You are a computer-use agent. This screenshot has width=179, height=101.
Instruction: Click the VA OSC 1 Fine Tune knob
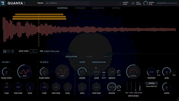point(18,87)
